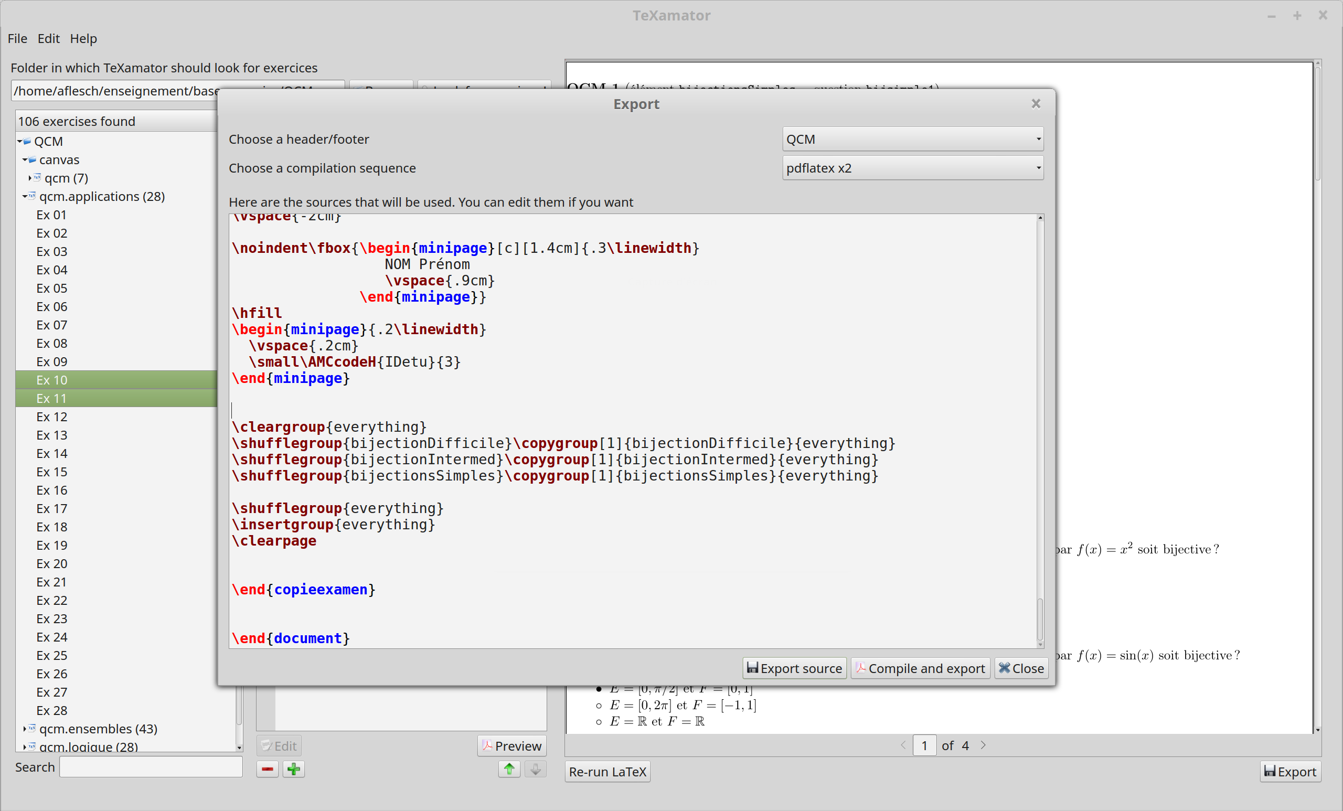
Task: Select Ex 05 in the tree
Action: (52, 289)
